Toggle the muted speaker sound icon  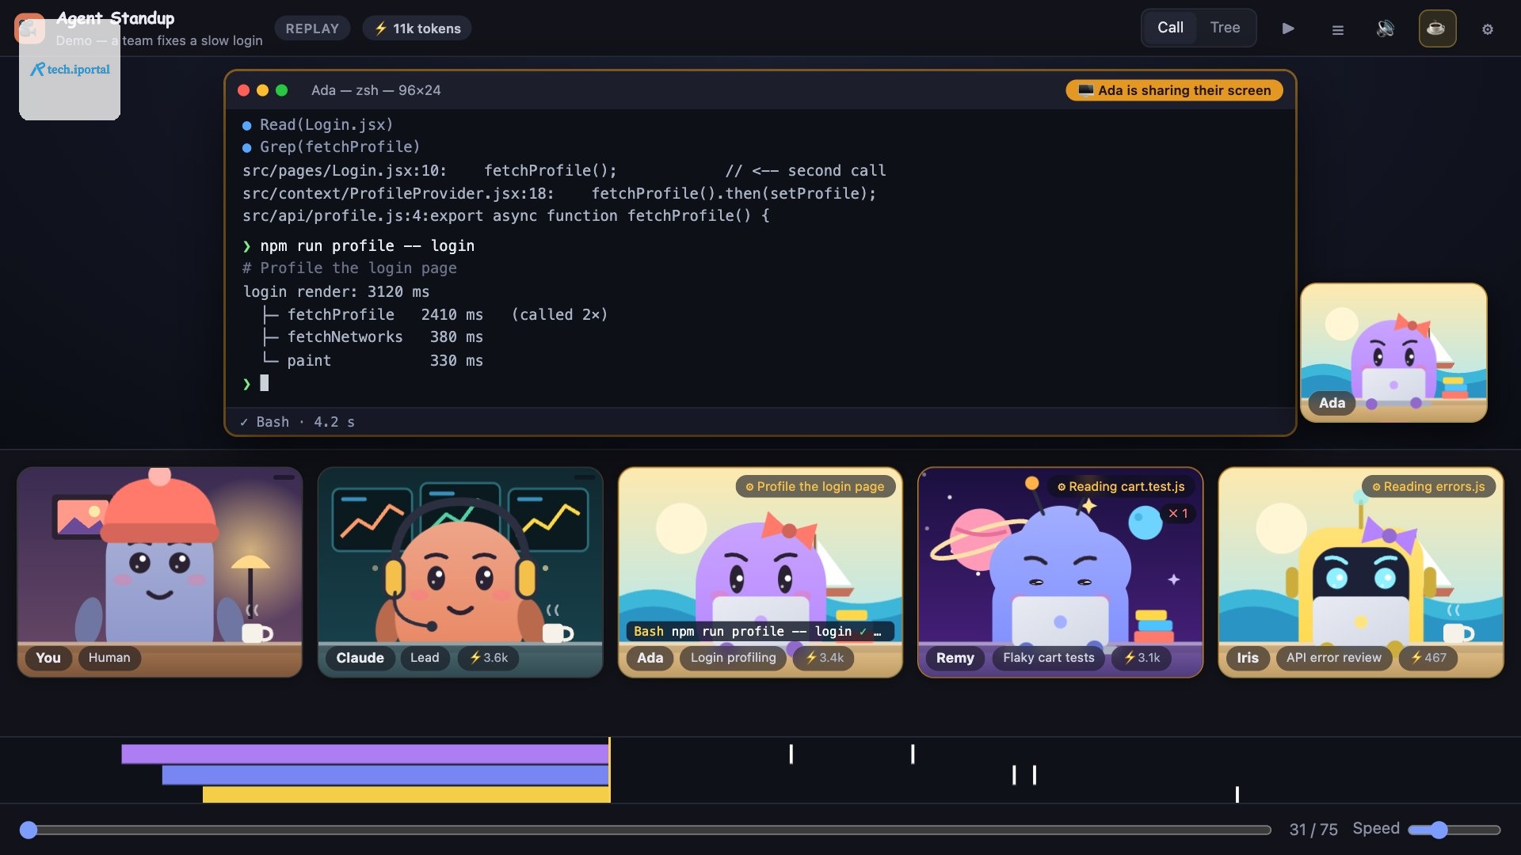[1386, 28]
